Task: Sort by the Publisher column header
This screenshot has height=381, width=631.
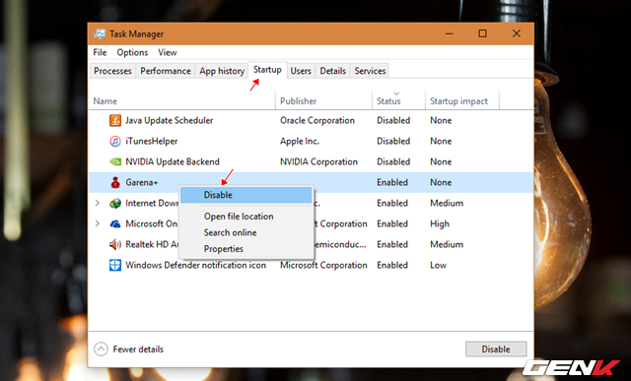Action: pos(324,100)
